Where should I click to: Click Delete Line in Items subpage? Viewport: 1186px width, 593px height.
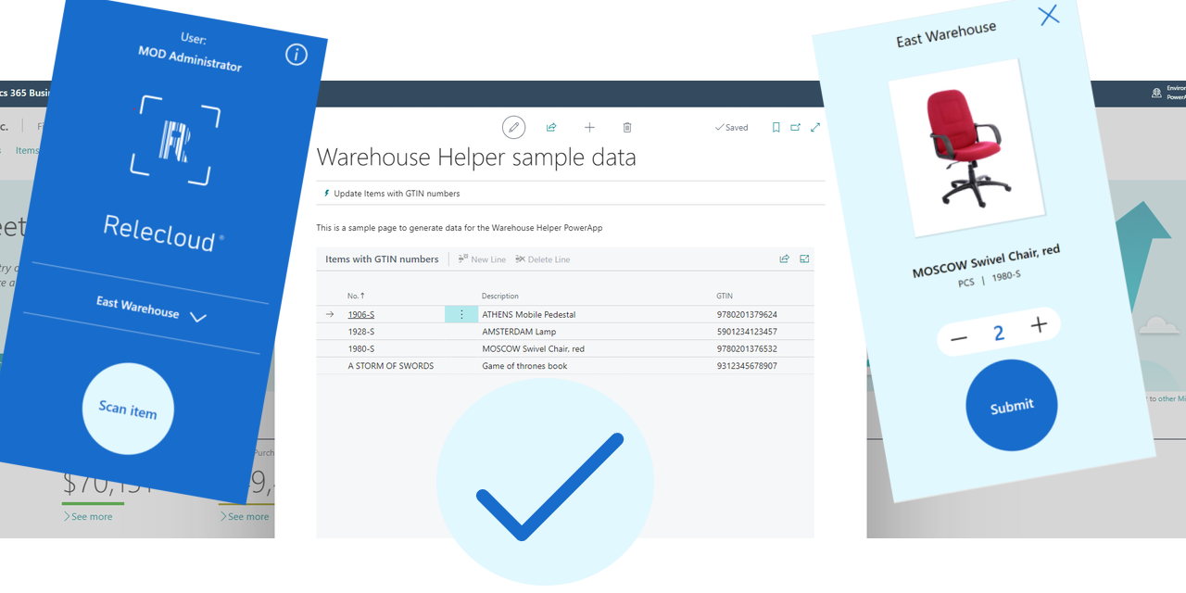pyautogui.click(x=543, y=259)
